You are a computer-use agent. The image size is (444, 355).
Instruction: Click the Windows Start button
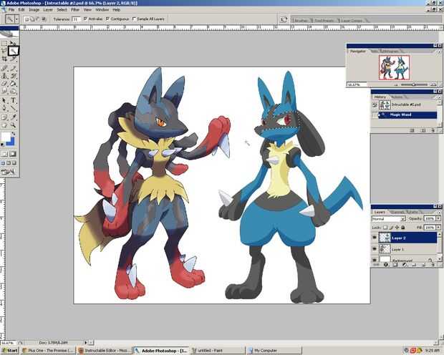click(10, 351)
